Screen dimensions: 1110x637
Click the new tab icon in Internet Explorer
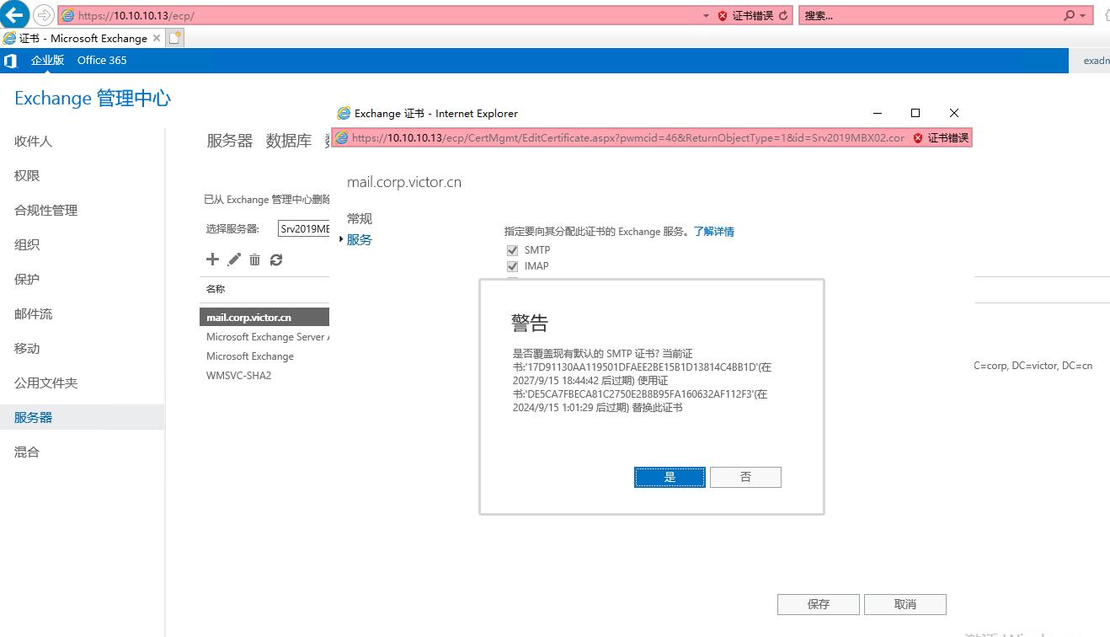point(174,37)
